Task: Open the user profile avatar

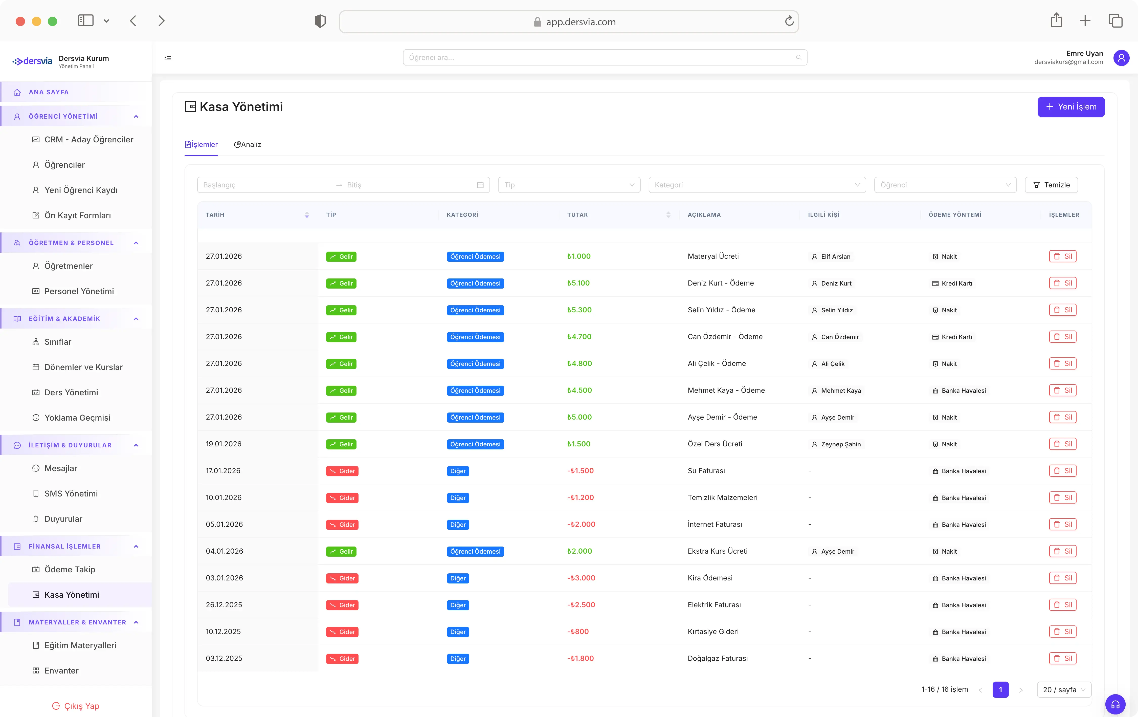Action: 1121,58
